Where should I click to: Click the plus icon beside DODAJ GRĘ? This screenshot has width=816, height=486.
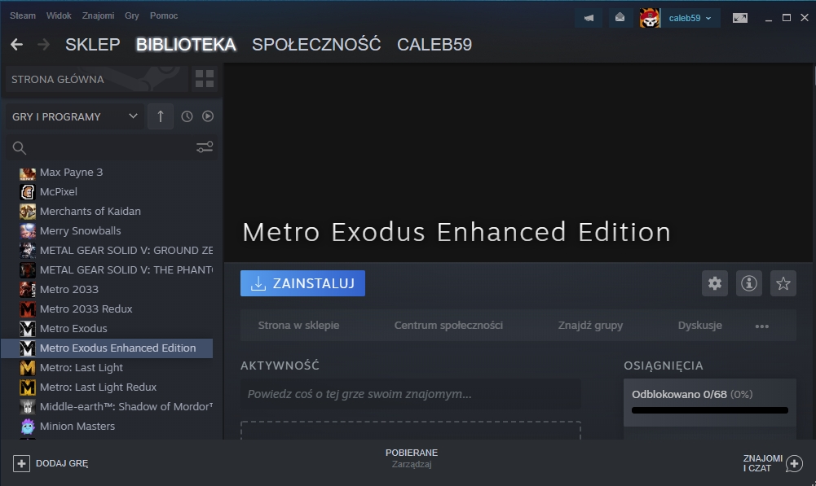click(21, 463)
